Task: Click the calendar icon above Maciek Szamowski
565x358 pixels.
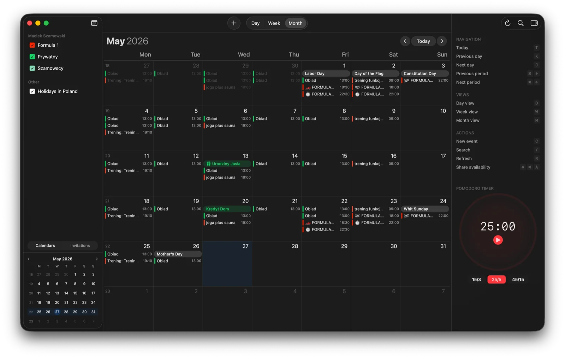Action: point(94,23)
